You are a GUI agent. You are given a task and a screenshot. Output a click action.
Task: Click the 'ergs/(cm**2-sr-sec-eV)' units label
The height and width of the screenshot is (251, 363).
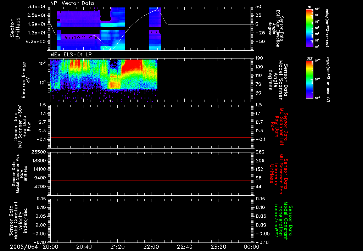[x=328, y=79]
